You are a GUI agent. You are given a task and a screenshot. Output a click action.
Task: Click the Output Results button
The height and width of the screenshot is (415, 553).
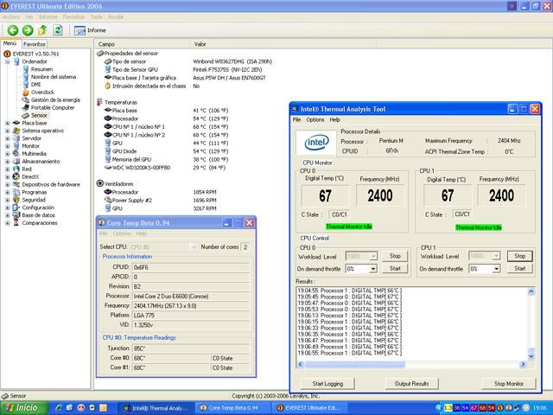[412, 384]
